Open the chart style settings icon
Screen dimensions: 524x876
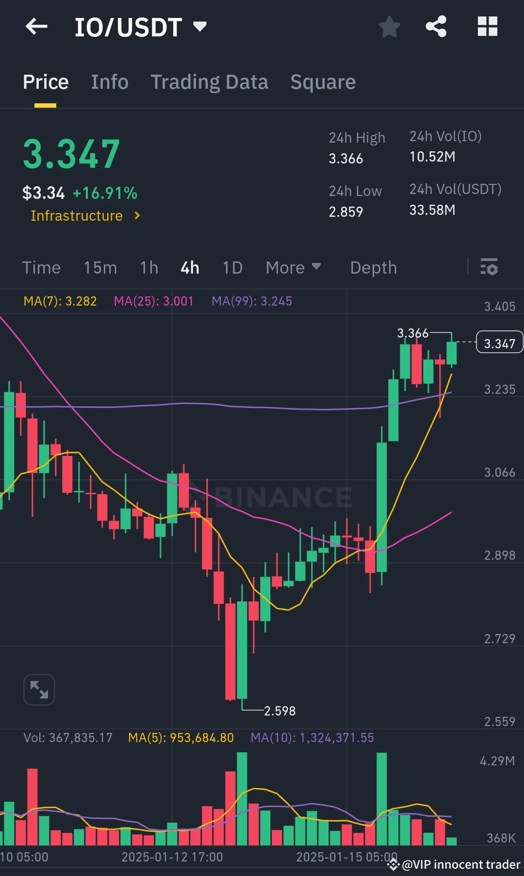pyautogui.click(x=490, y=267)
